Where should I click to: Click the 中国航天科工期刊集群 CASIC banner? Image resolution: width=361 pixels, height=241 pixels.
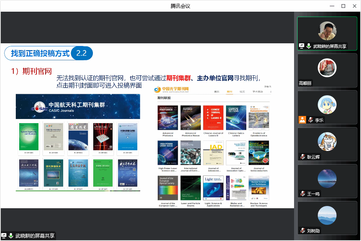[x=78, y=107]
